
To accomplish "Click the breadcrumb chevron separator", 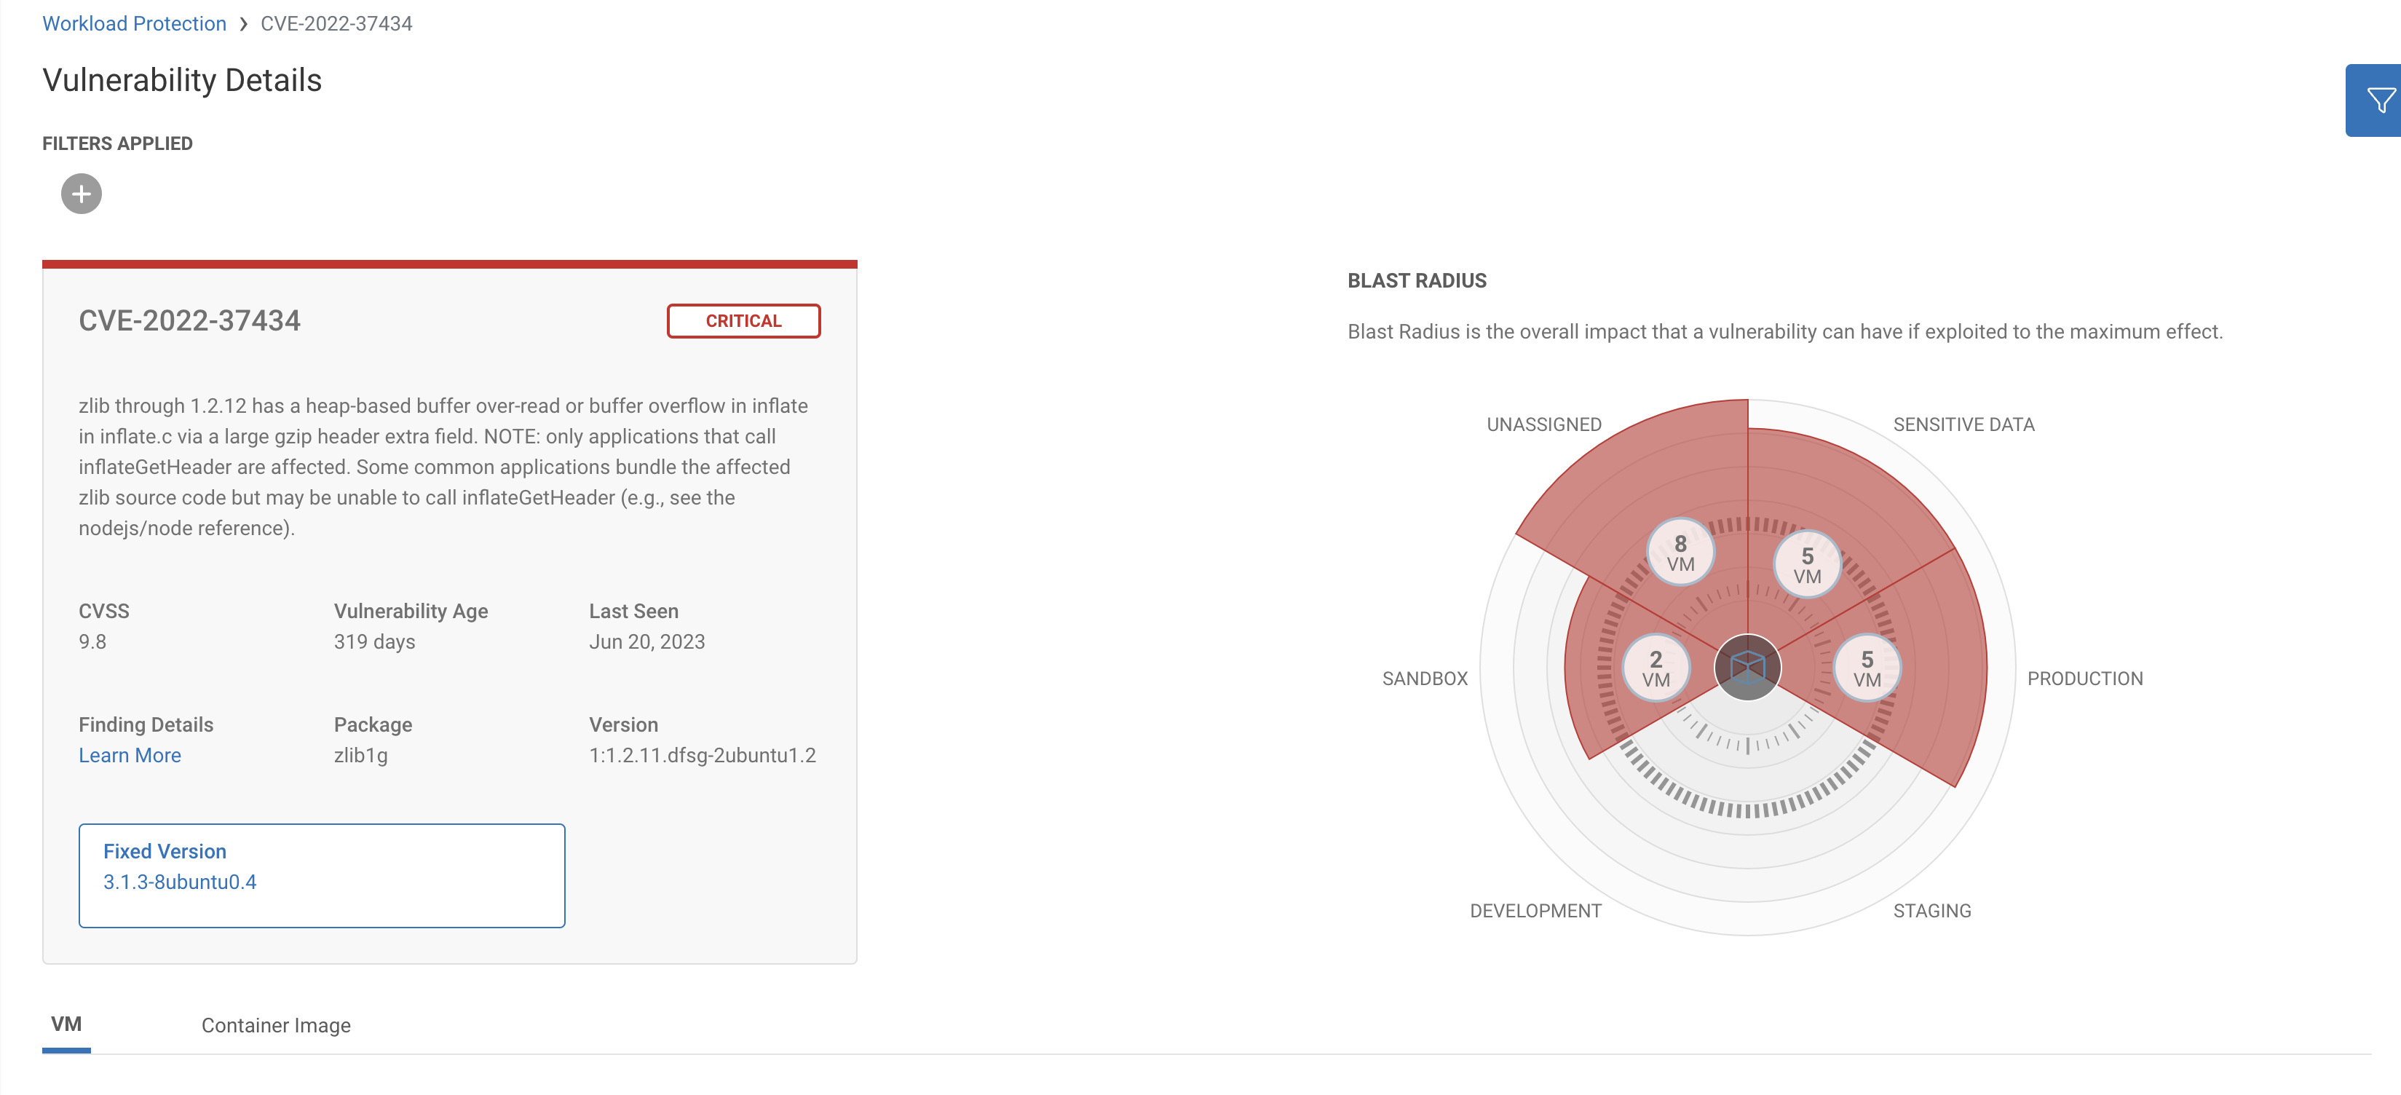I will pos(243,24).
